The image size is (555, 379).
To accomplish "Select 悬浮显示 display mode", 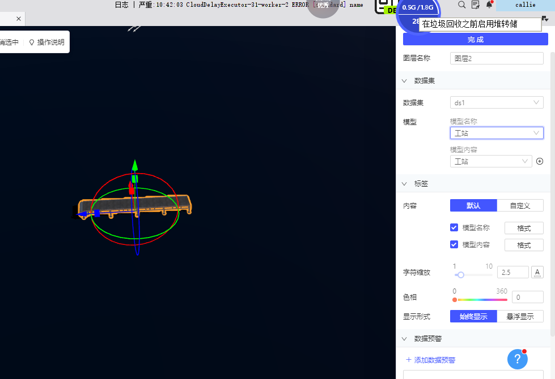I will point(520,316).
